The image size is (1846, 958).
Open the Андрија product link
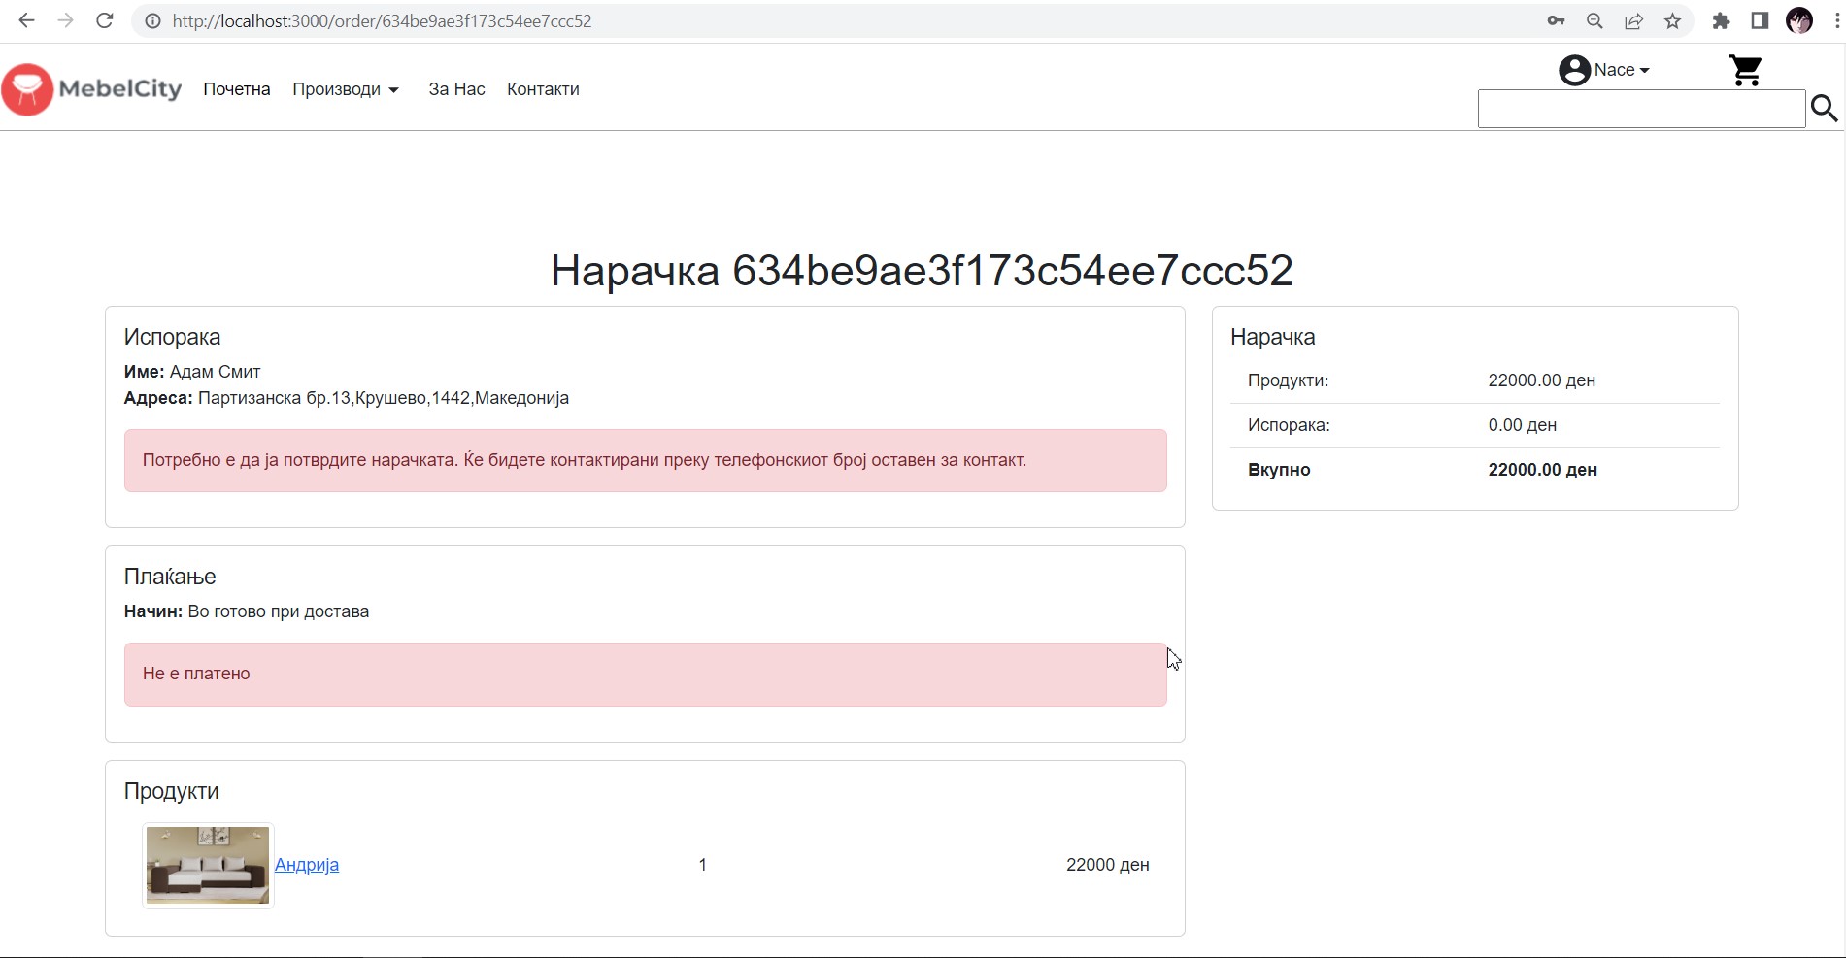point(307,865)
